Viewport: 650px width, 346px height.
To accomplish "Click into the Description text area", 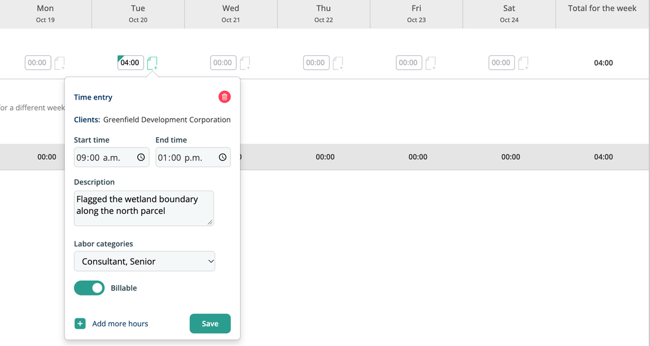I will click(144, 208).
